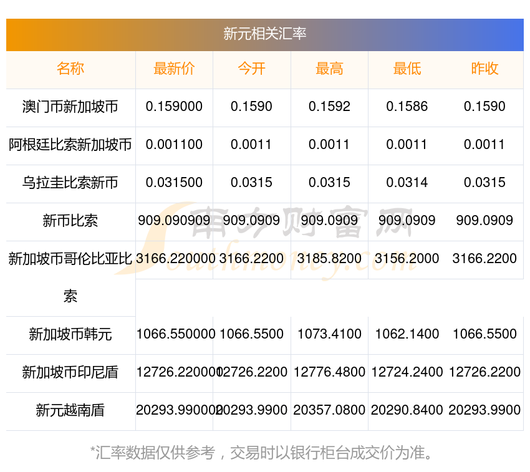Click lowest value 0.0314
This screenshot has width=530, height=472.
pyautogui.click(x=407, y=183)
